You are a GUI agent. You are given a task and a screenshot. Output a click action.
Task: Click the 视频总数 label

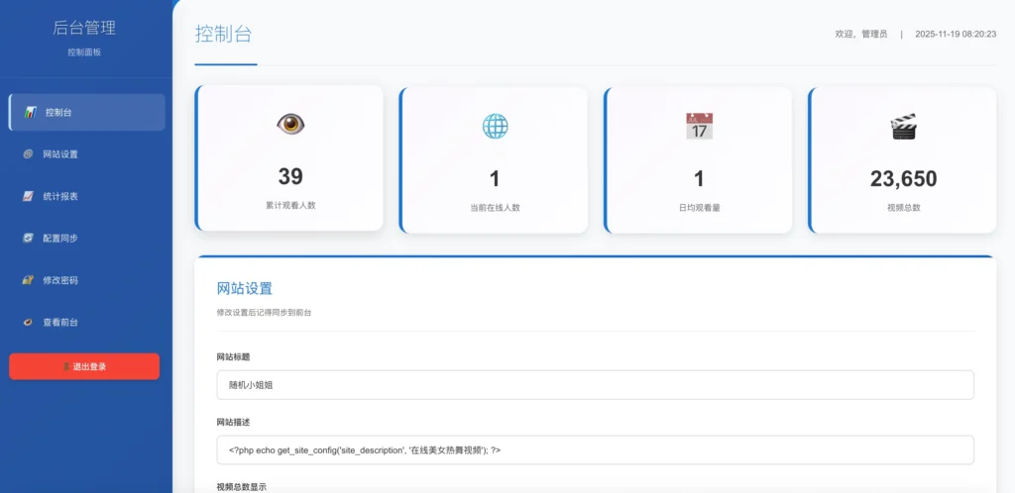click(904, 208)
